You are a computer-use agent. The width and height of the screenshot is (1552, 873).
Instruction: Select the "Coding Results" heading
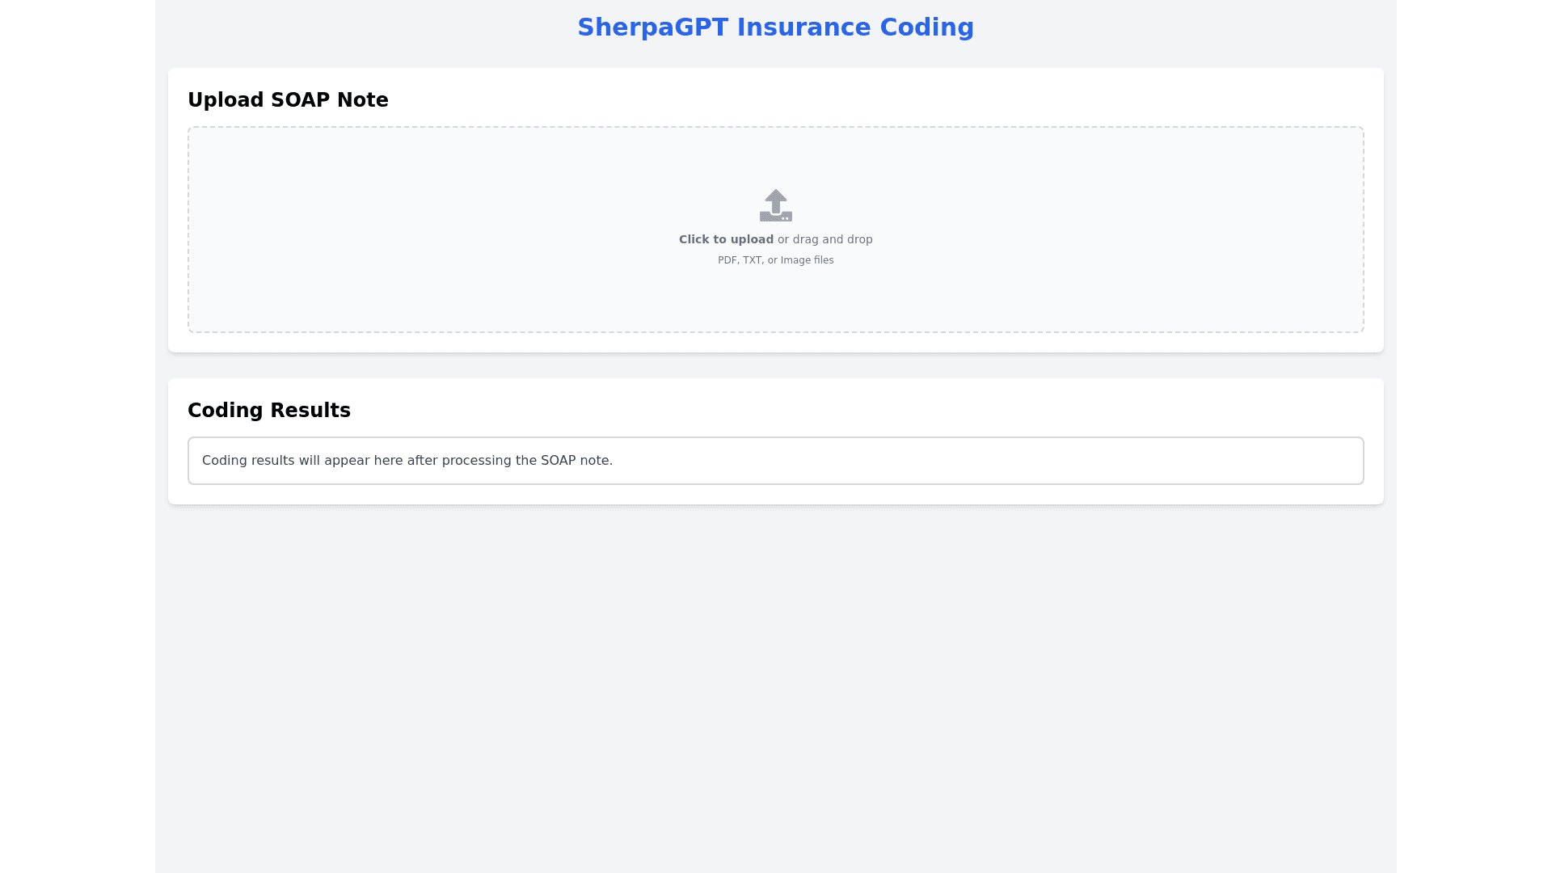point(269,411)
